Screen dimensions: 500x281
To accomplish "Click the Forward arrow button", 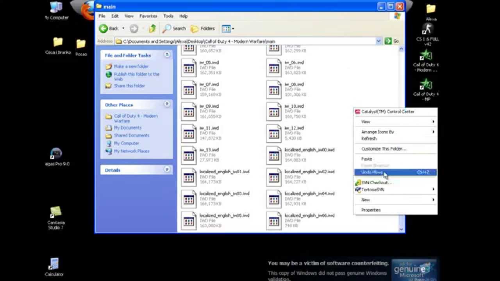I will pos(134,28).
